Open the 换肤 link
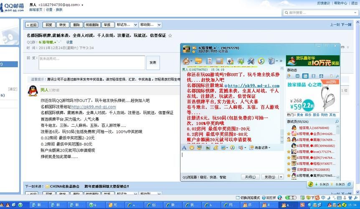 click(x=59, y=10)
